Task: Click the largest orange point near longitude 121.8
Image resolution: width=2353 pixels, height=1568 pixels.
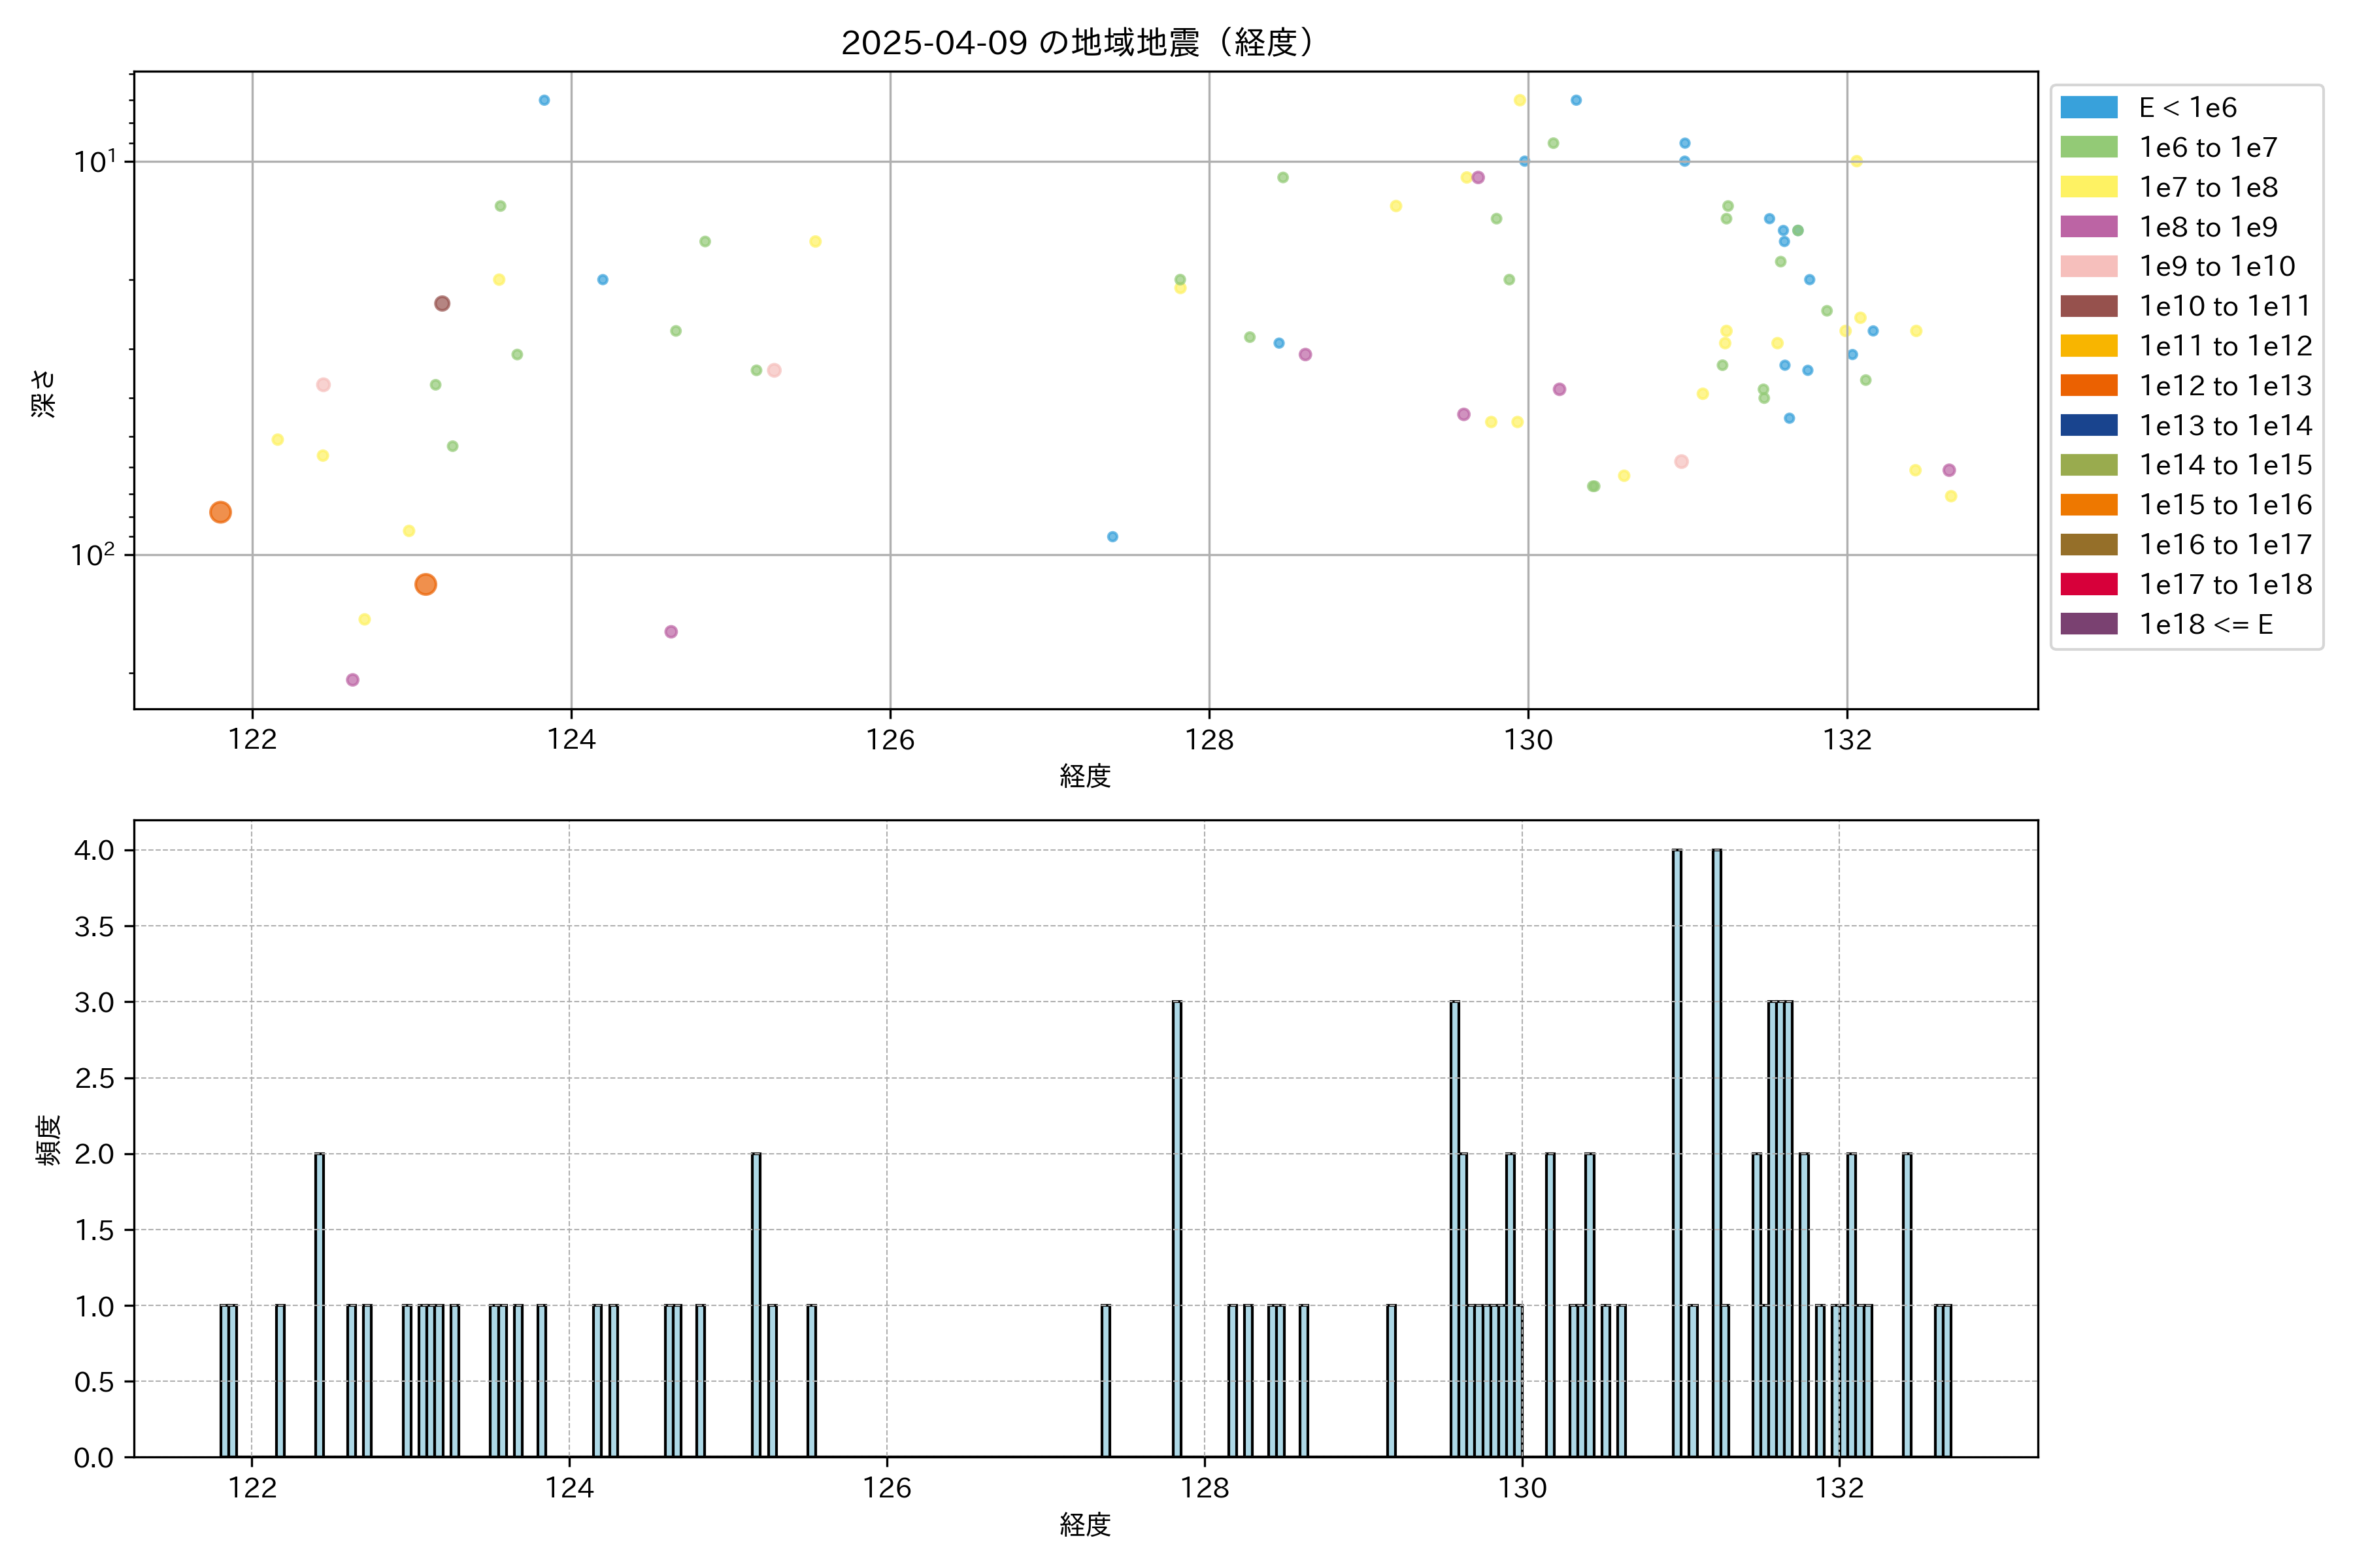Action: tap(221, 512)
